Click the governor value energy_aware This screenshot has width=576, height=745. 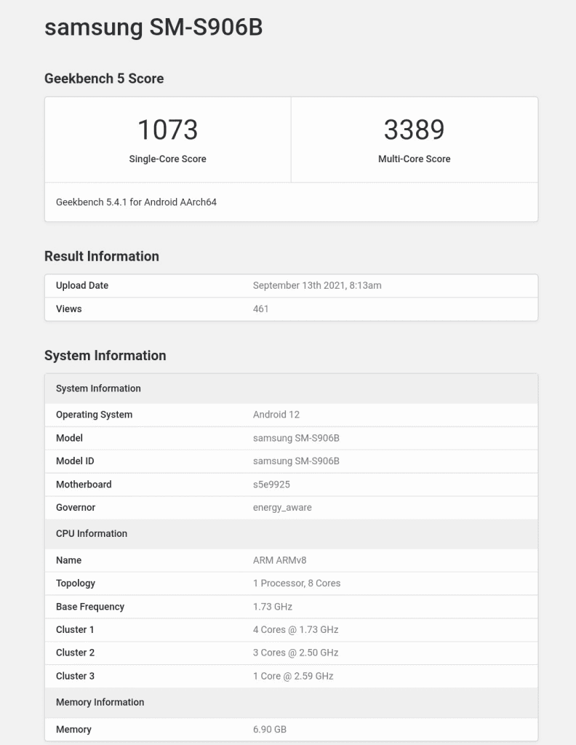[x=282, y=508]
